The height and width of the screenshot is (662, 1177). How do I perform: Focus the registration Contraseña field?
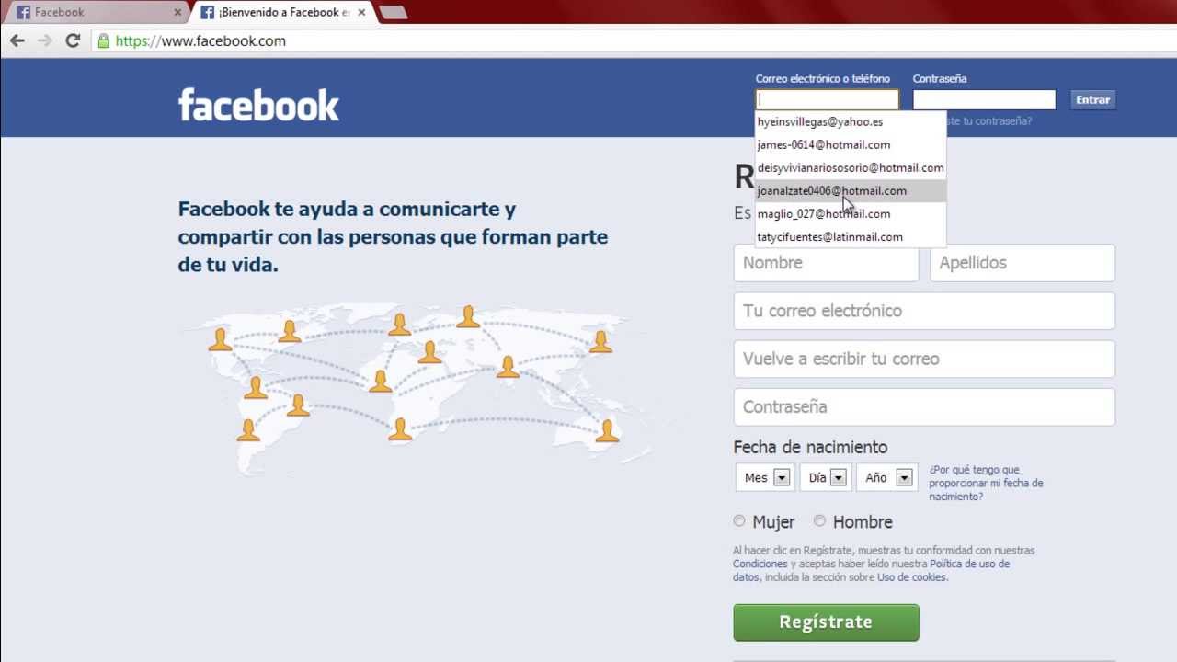(924, 406)
